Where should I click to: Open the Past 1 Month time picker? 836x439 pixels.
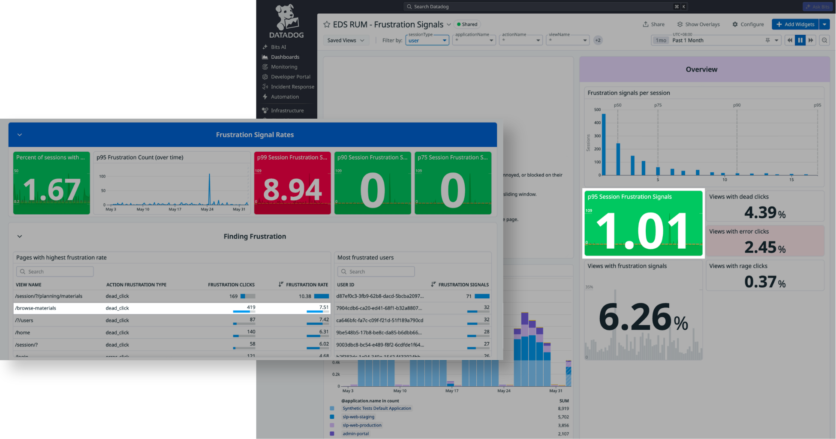pos(716,40)
